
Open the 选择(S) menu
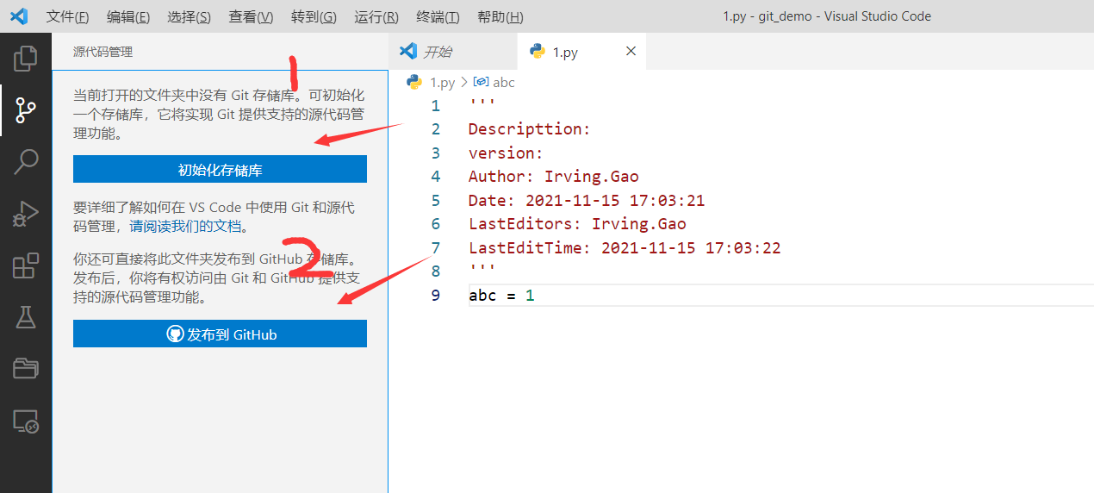(189, 17)
